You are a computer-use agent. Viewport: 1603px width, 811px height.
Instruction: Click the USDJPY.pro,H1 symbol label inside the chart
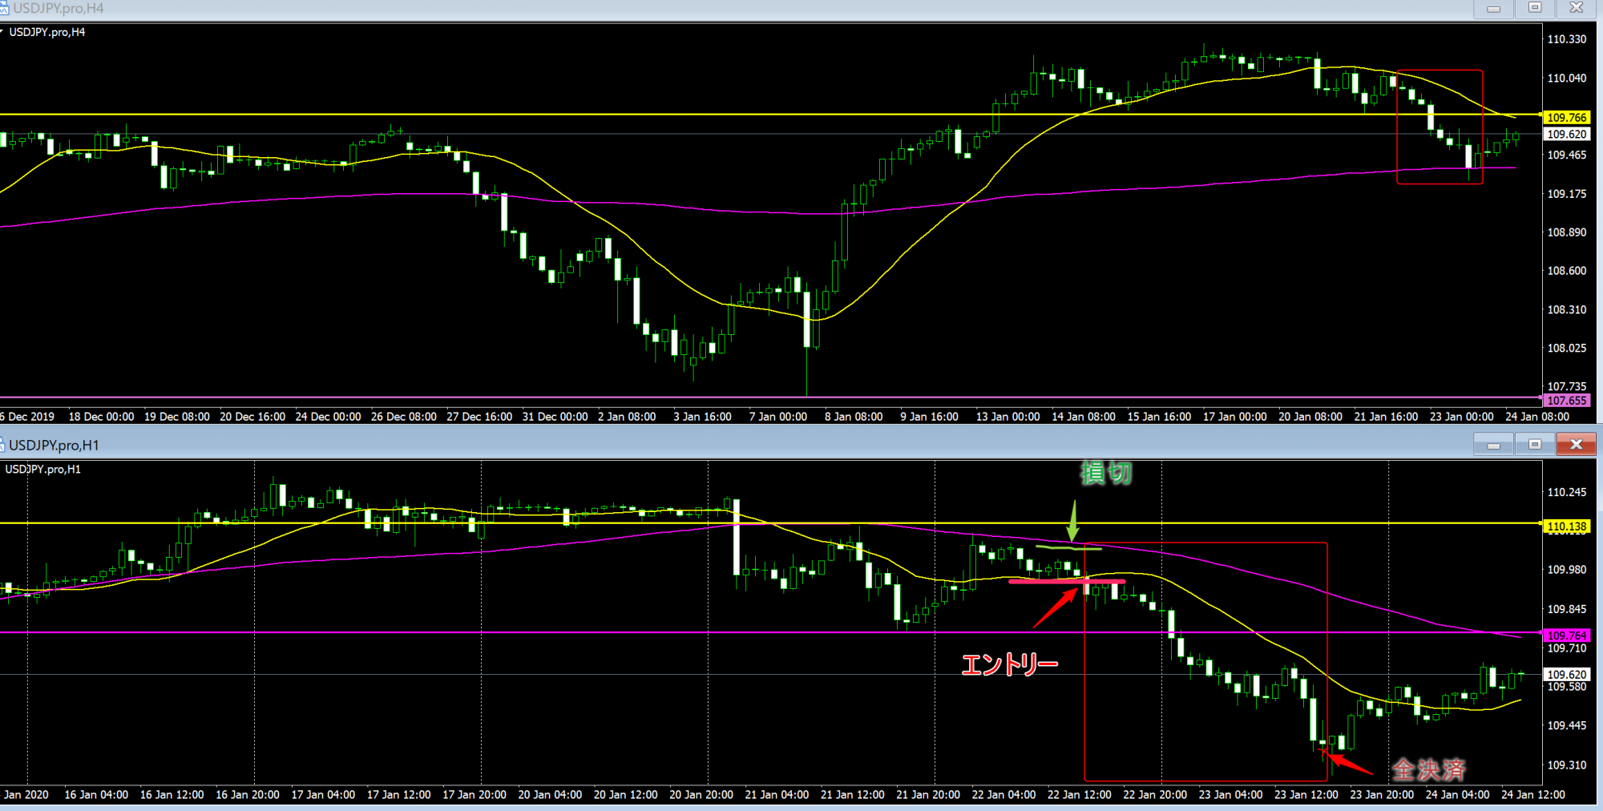pyautogui.click(x=43, y=470)
